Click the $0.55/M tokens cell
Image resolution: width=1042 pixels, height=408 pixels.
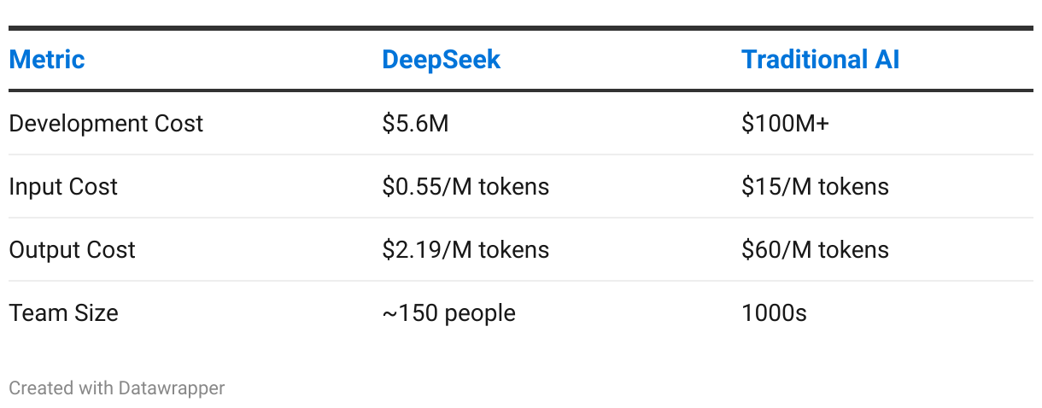465,186
